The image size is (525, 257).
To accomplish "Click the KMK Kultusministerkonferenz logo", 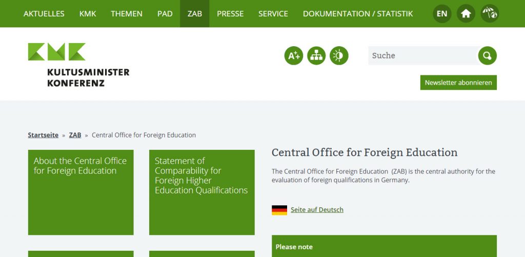I will (78, 65).
